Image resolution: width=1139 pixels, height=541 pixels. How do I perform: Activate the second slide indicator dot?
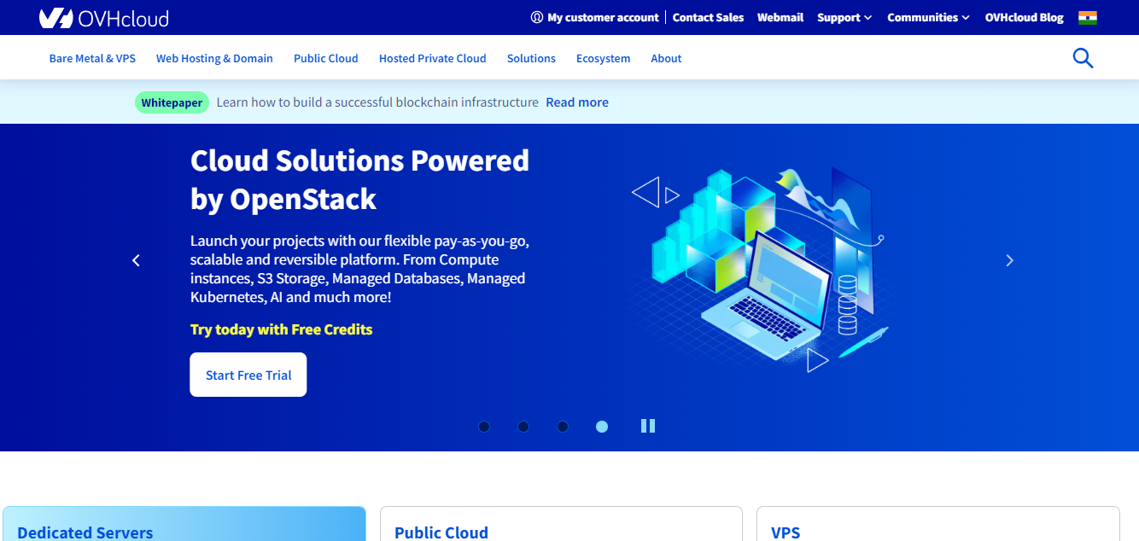click(523, 426)
